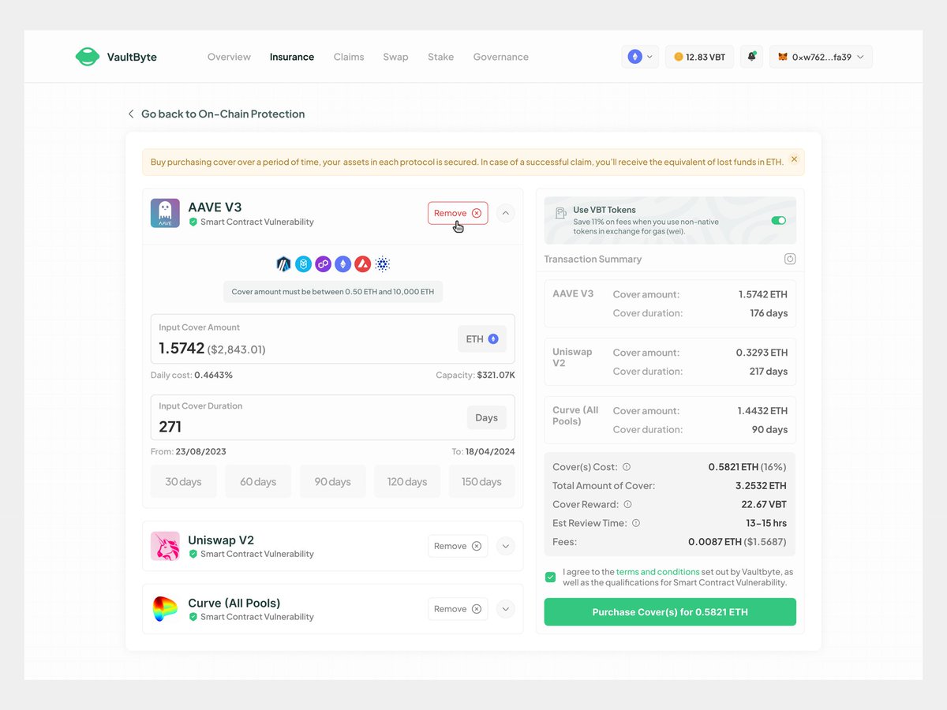
Task: Dismiss the yellow info banner
Action: (794, 159)
